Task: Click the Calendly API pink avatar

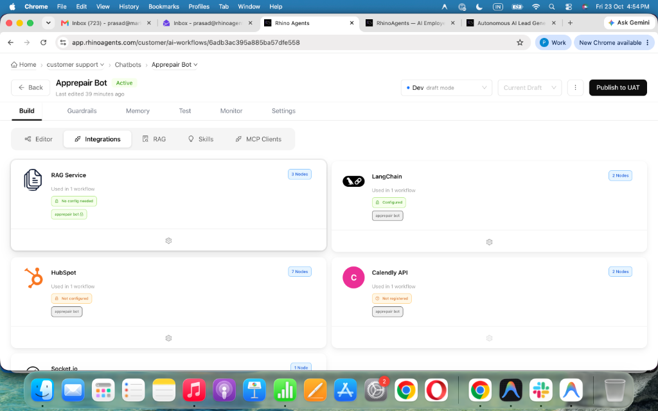Action: click(x=353, y=277)
